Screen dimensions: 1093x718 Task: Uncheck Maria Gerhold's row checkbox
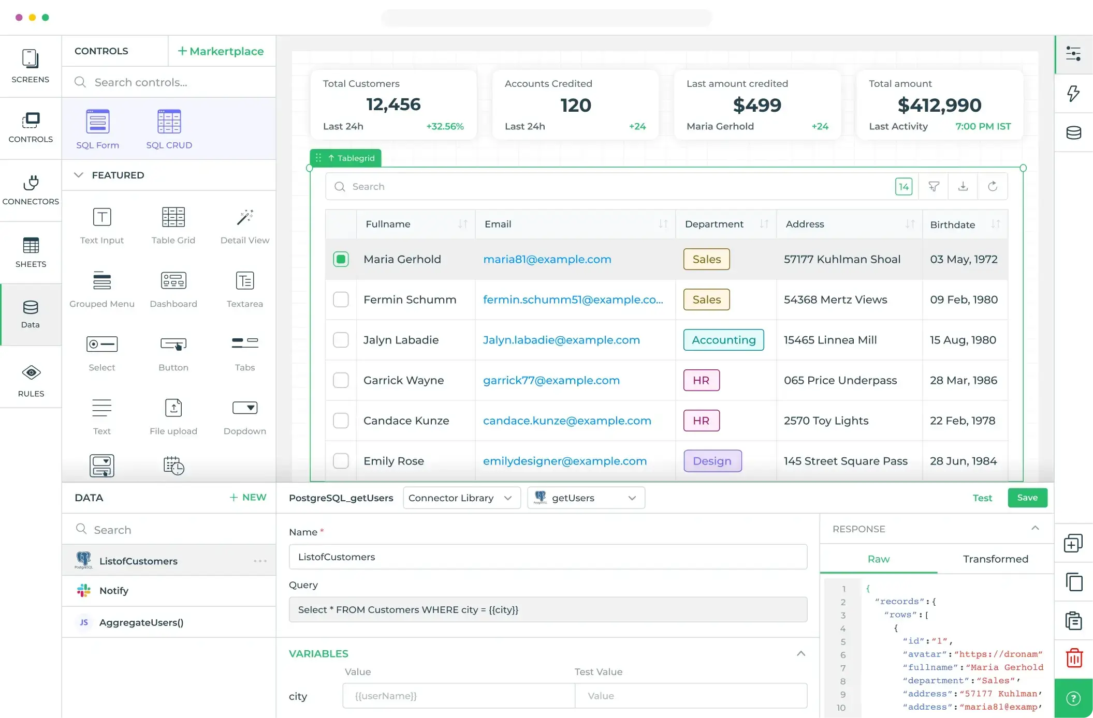(341, 259)
